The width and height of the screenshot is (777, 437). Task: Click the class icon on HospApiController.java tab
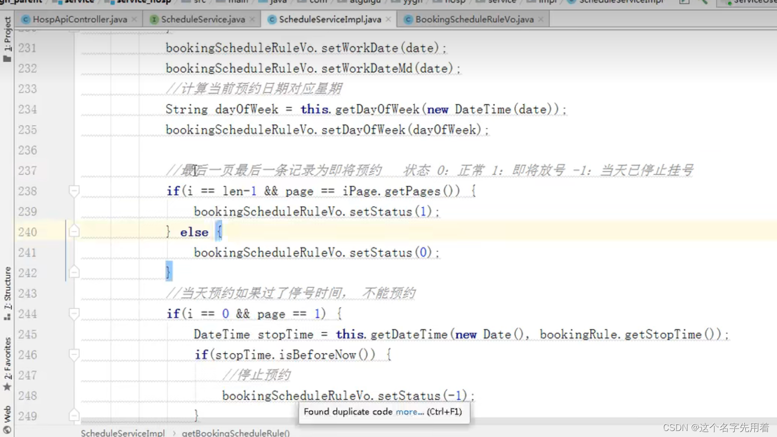click(x=26, y=20)
